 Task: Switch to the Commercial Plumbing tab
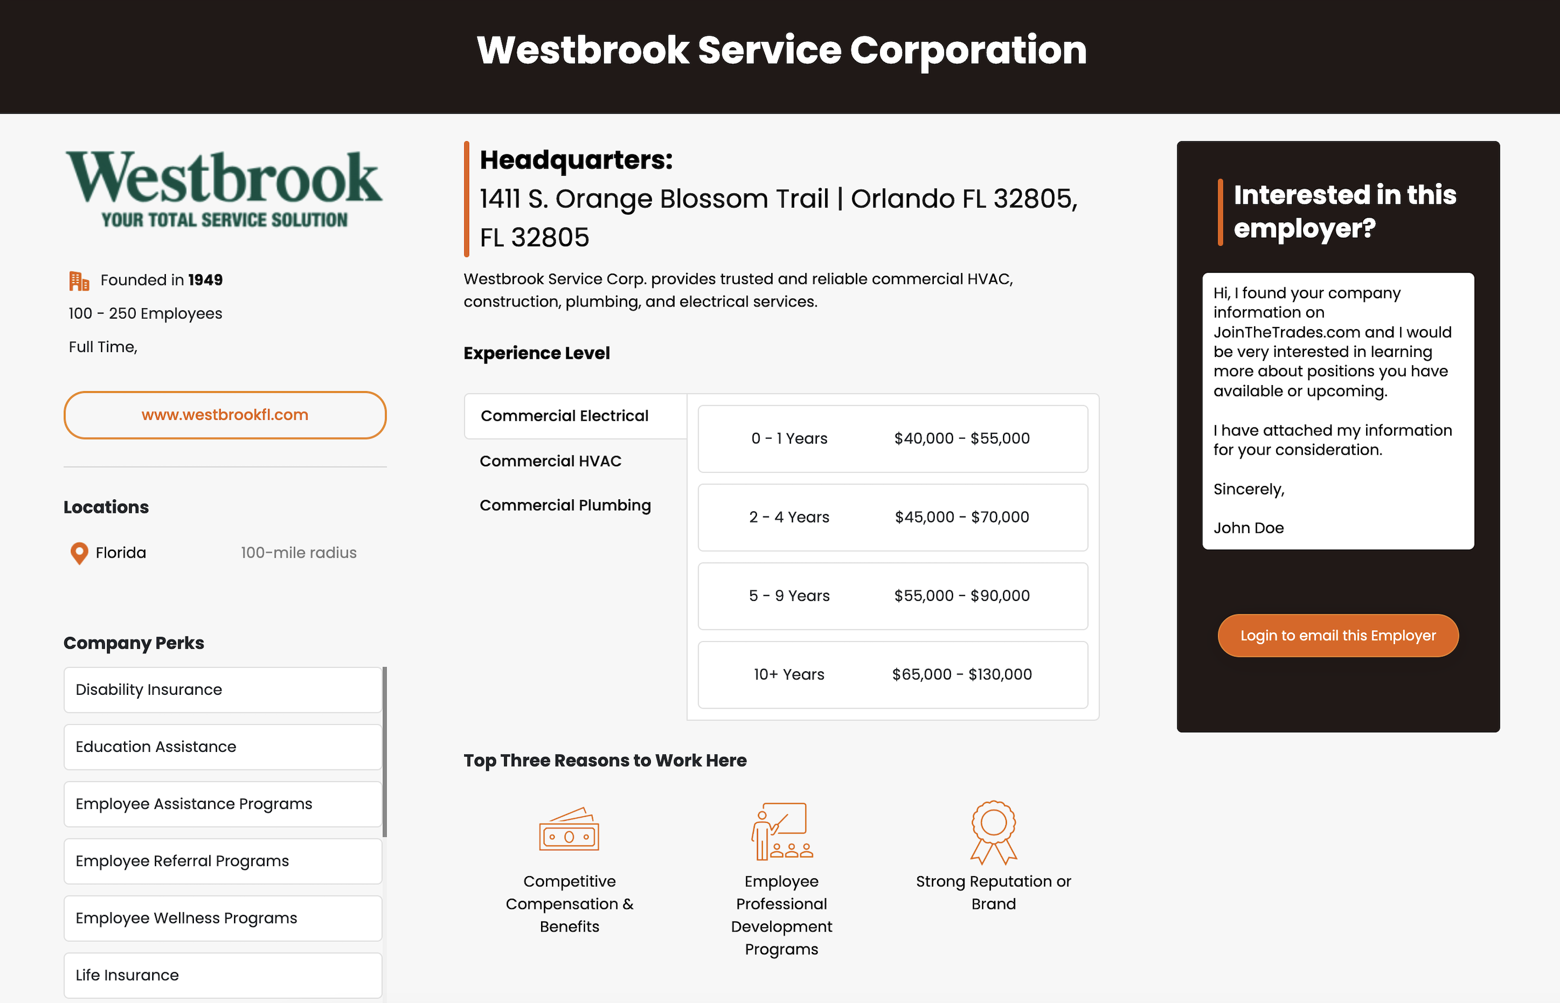[x=565, y=505]
